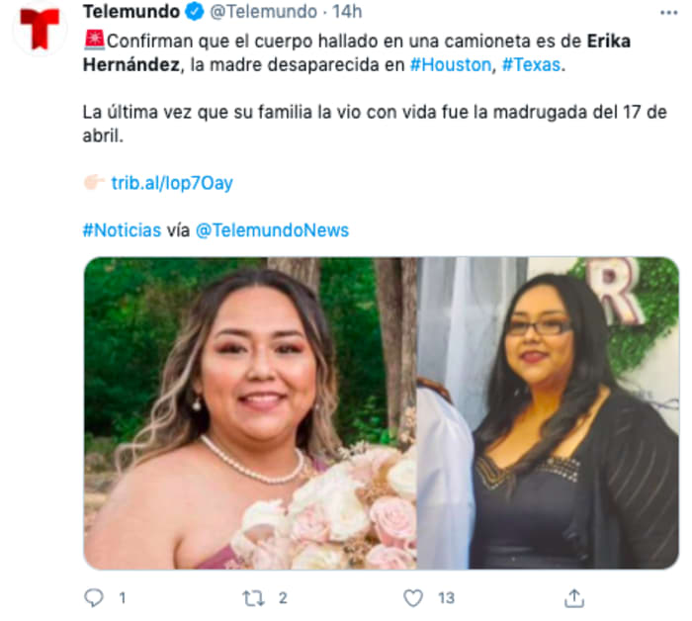The width and height of the screenshot is (692, 621).
Task: Open the 14h tweet timestamp
Action: coord(347,12)
